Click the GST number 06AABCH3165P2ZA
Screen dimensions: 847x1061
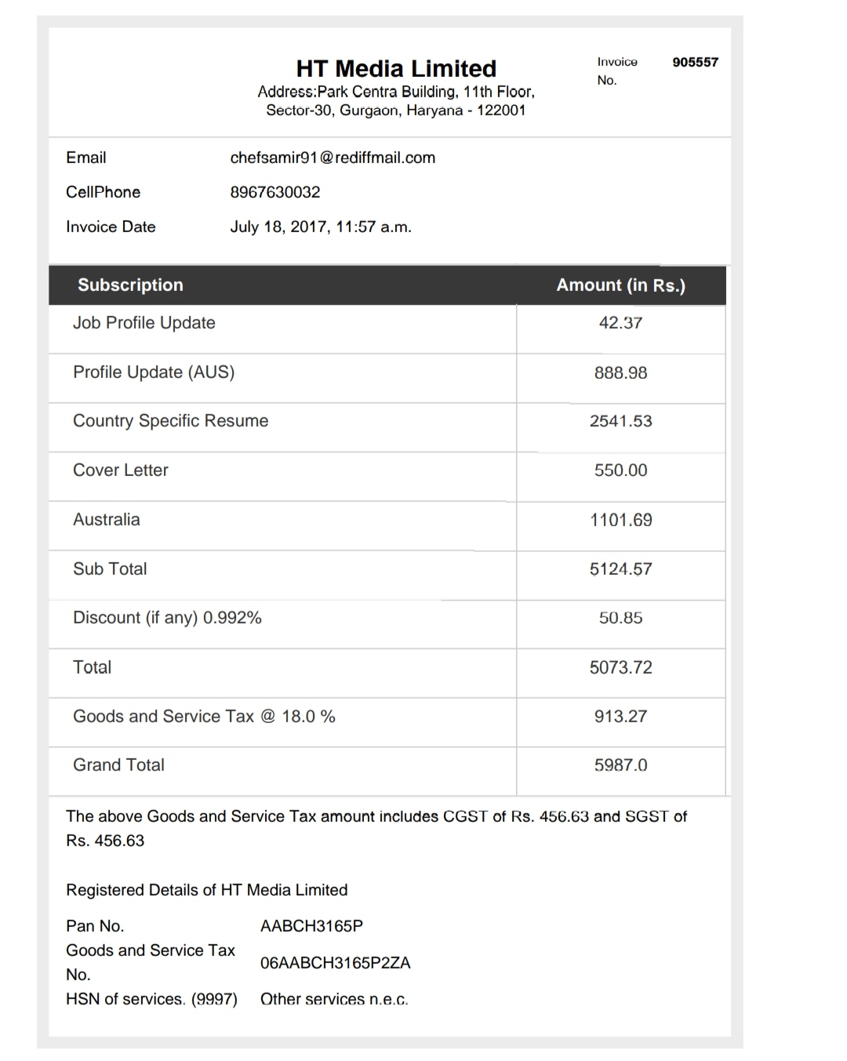tap(335, 963)
